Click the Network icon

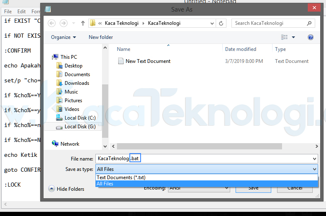click(x=55, y=143)
